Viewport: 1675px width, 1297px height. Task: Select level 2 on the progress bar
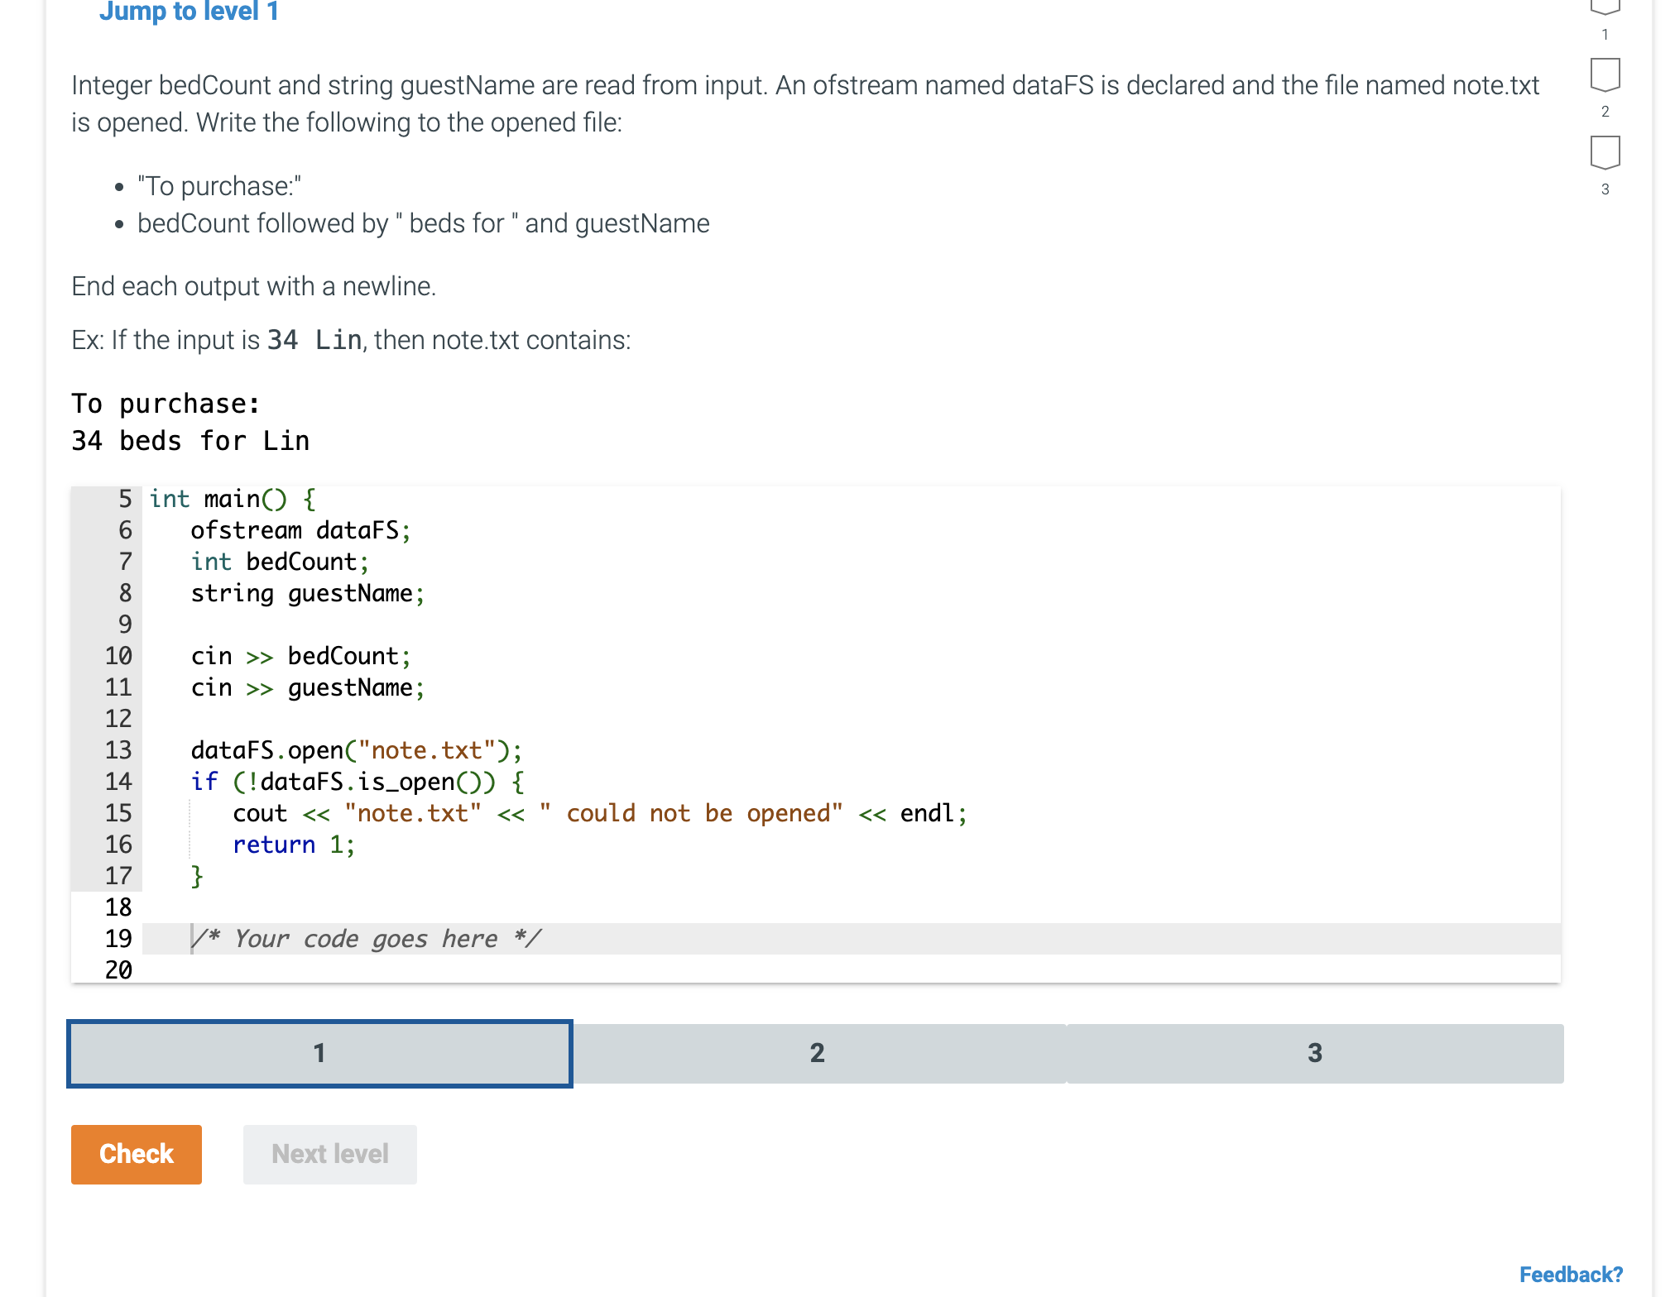coord(818,1053)
